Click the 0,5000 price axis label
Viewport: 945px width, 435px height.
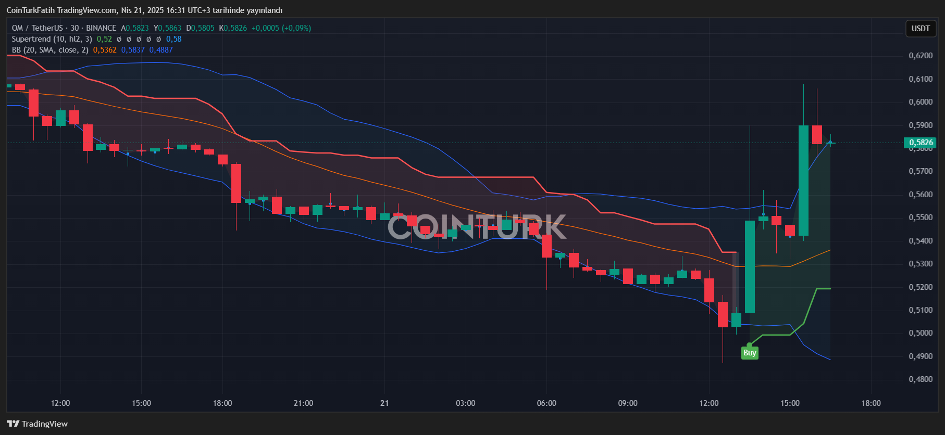tap(921, 333)
